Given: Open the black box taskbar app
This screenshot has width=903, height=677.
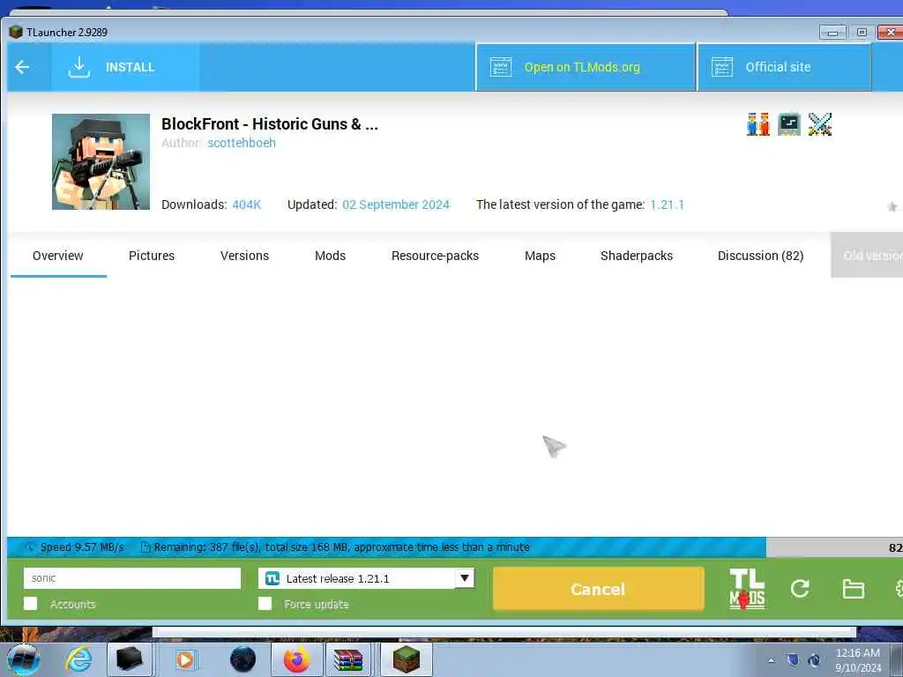Looking at the screenshot, I should click(x=130, y=659).
